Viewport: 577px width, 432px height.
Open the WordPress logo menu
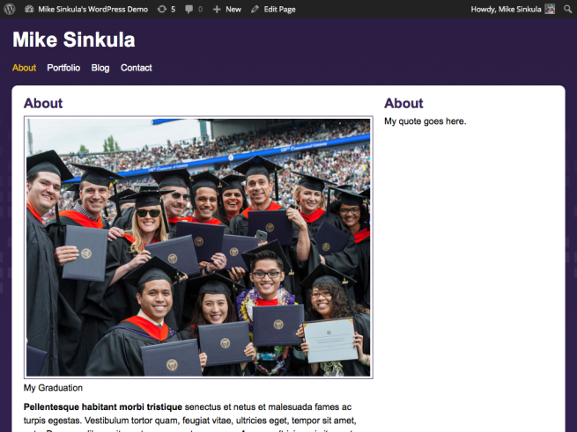(10, 9)
